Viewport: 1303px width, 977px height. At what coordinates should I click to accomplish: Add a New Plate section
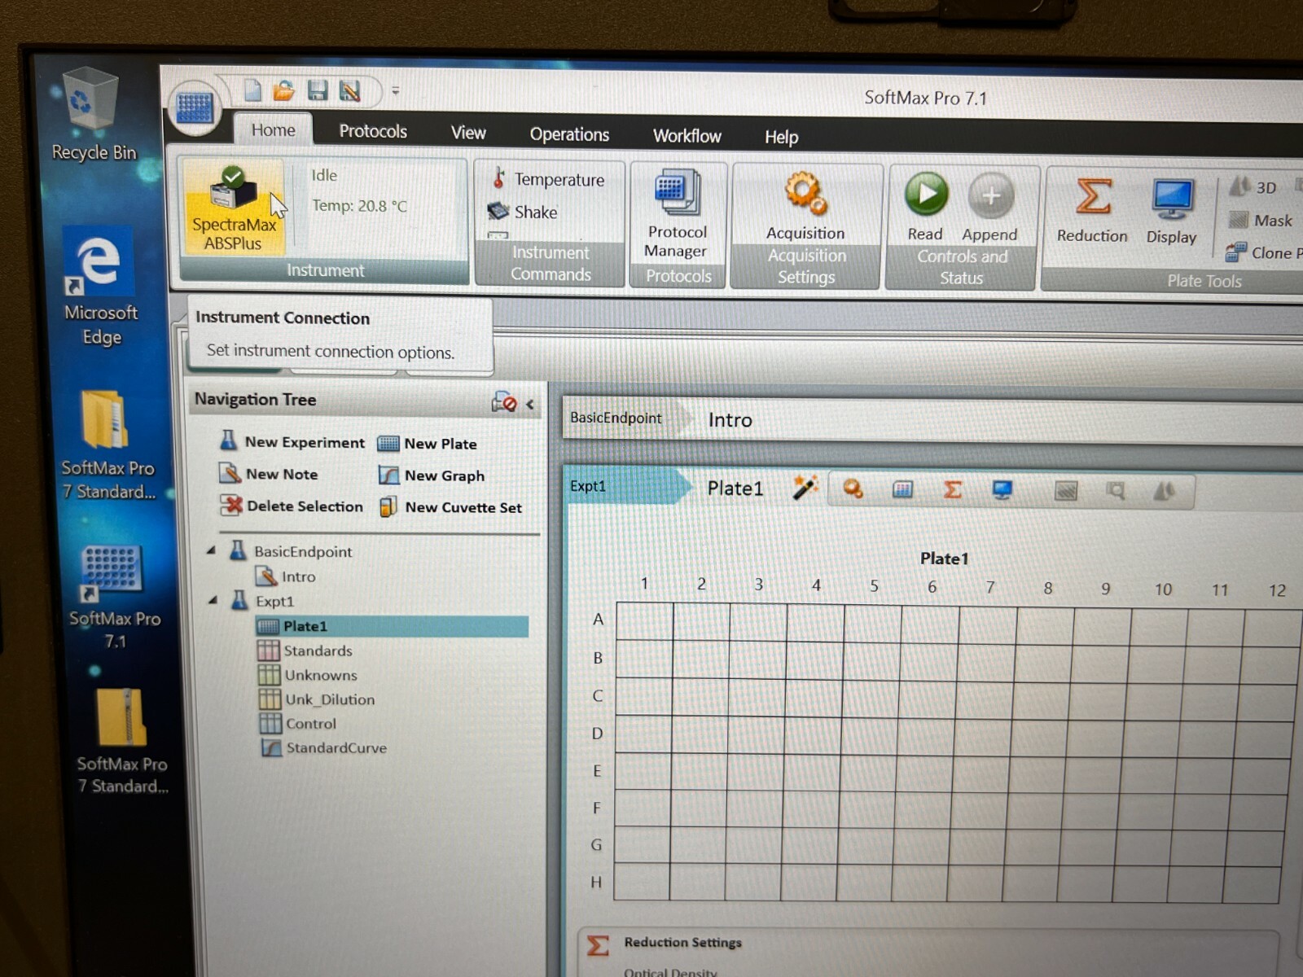click(428, 444)
